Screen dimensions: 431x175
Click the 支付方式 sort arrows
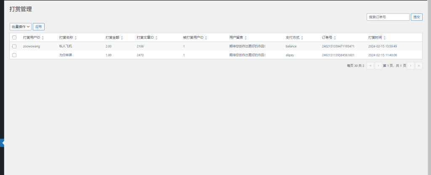pyautogui.click(x=302, y=37)
